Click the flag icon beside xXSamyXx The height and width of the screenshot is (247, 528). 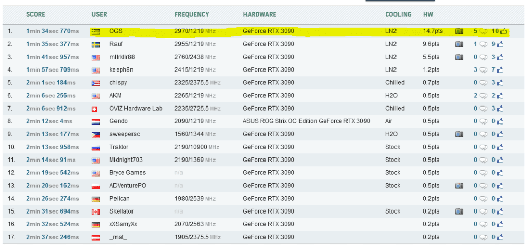(x=95, y=225)
